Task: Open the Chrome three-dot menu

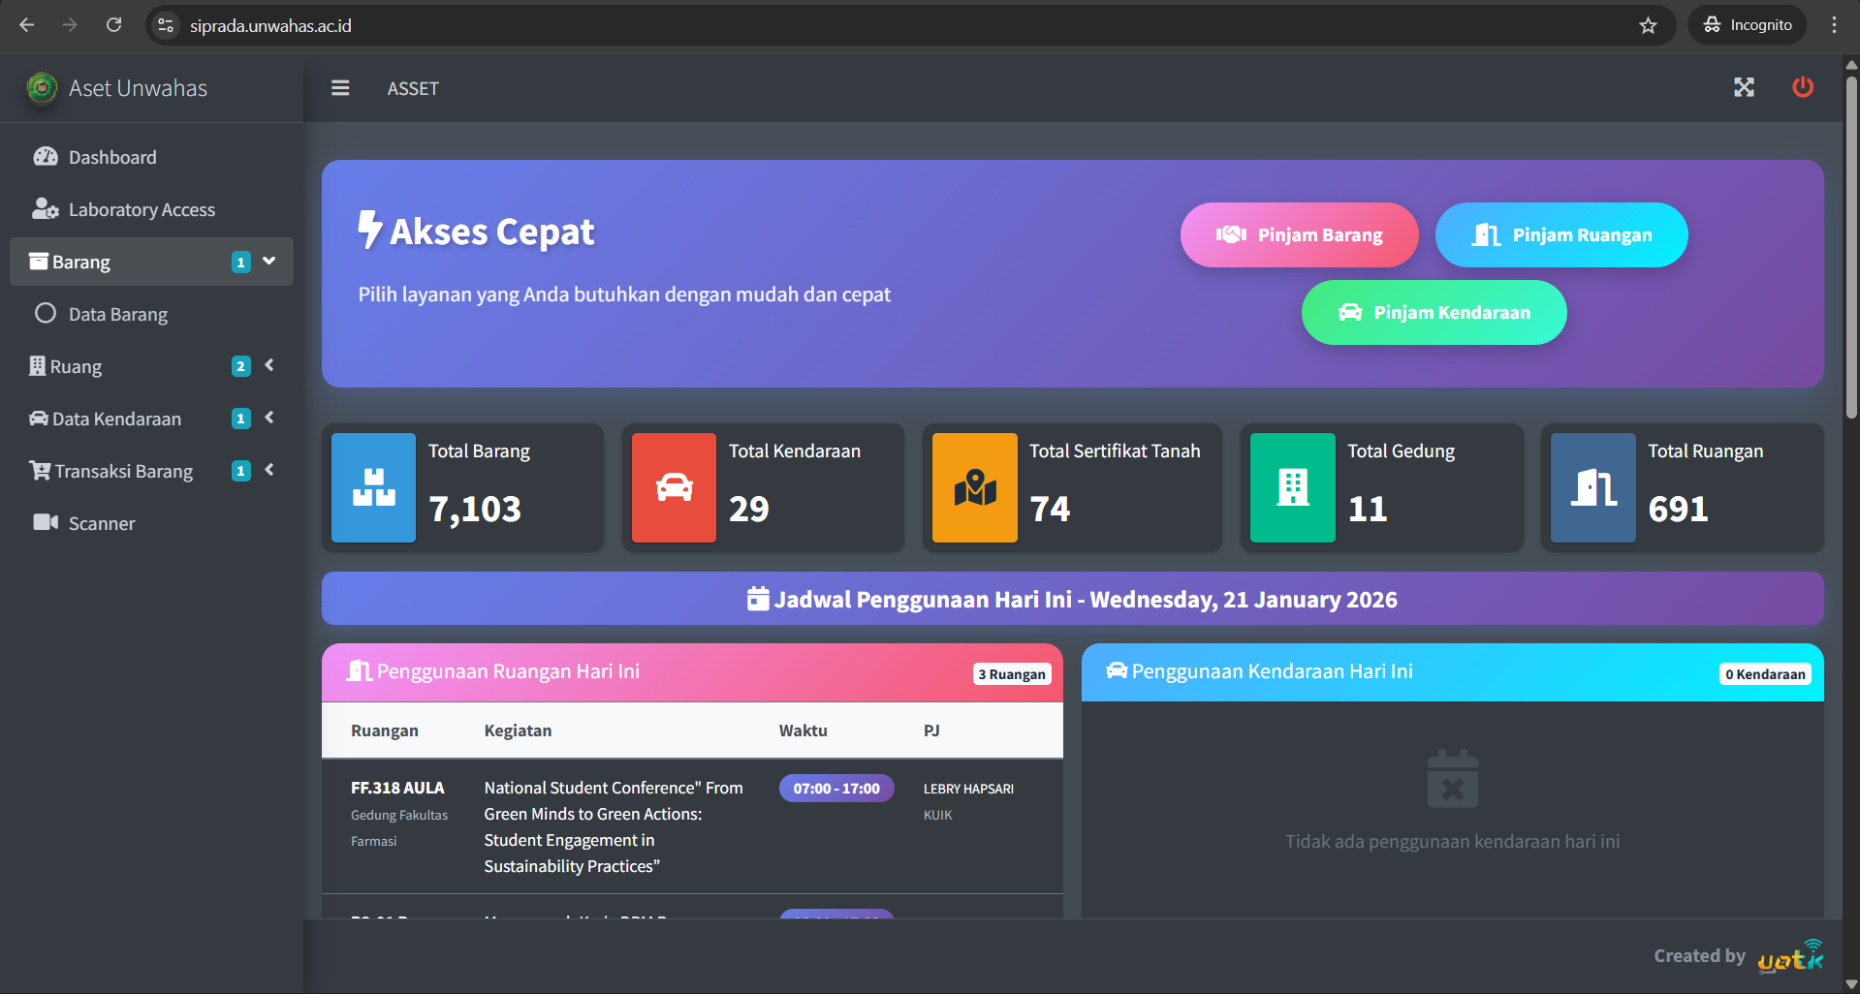Action: (x=1834, y=24)
